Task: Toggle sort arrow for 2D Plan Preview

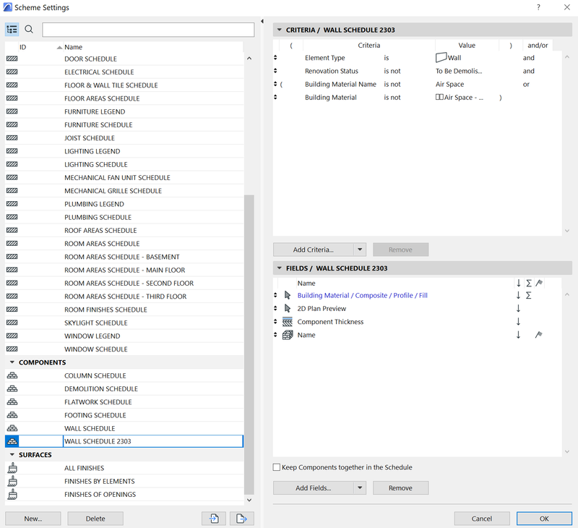Action: point(518,308)
